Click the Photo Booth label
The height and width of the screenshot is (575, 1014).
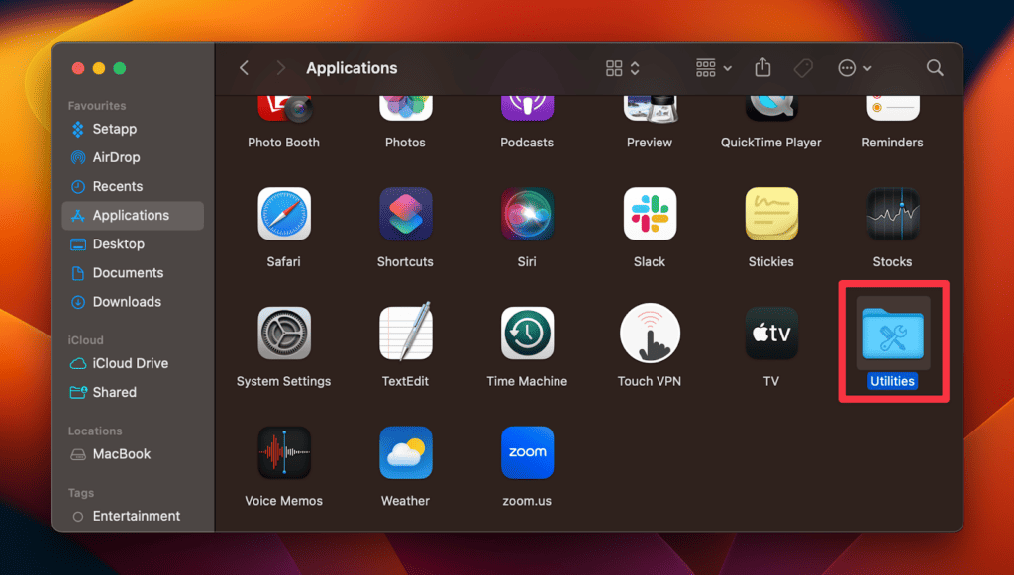(283, 143)
